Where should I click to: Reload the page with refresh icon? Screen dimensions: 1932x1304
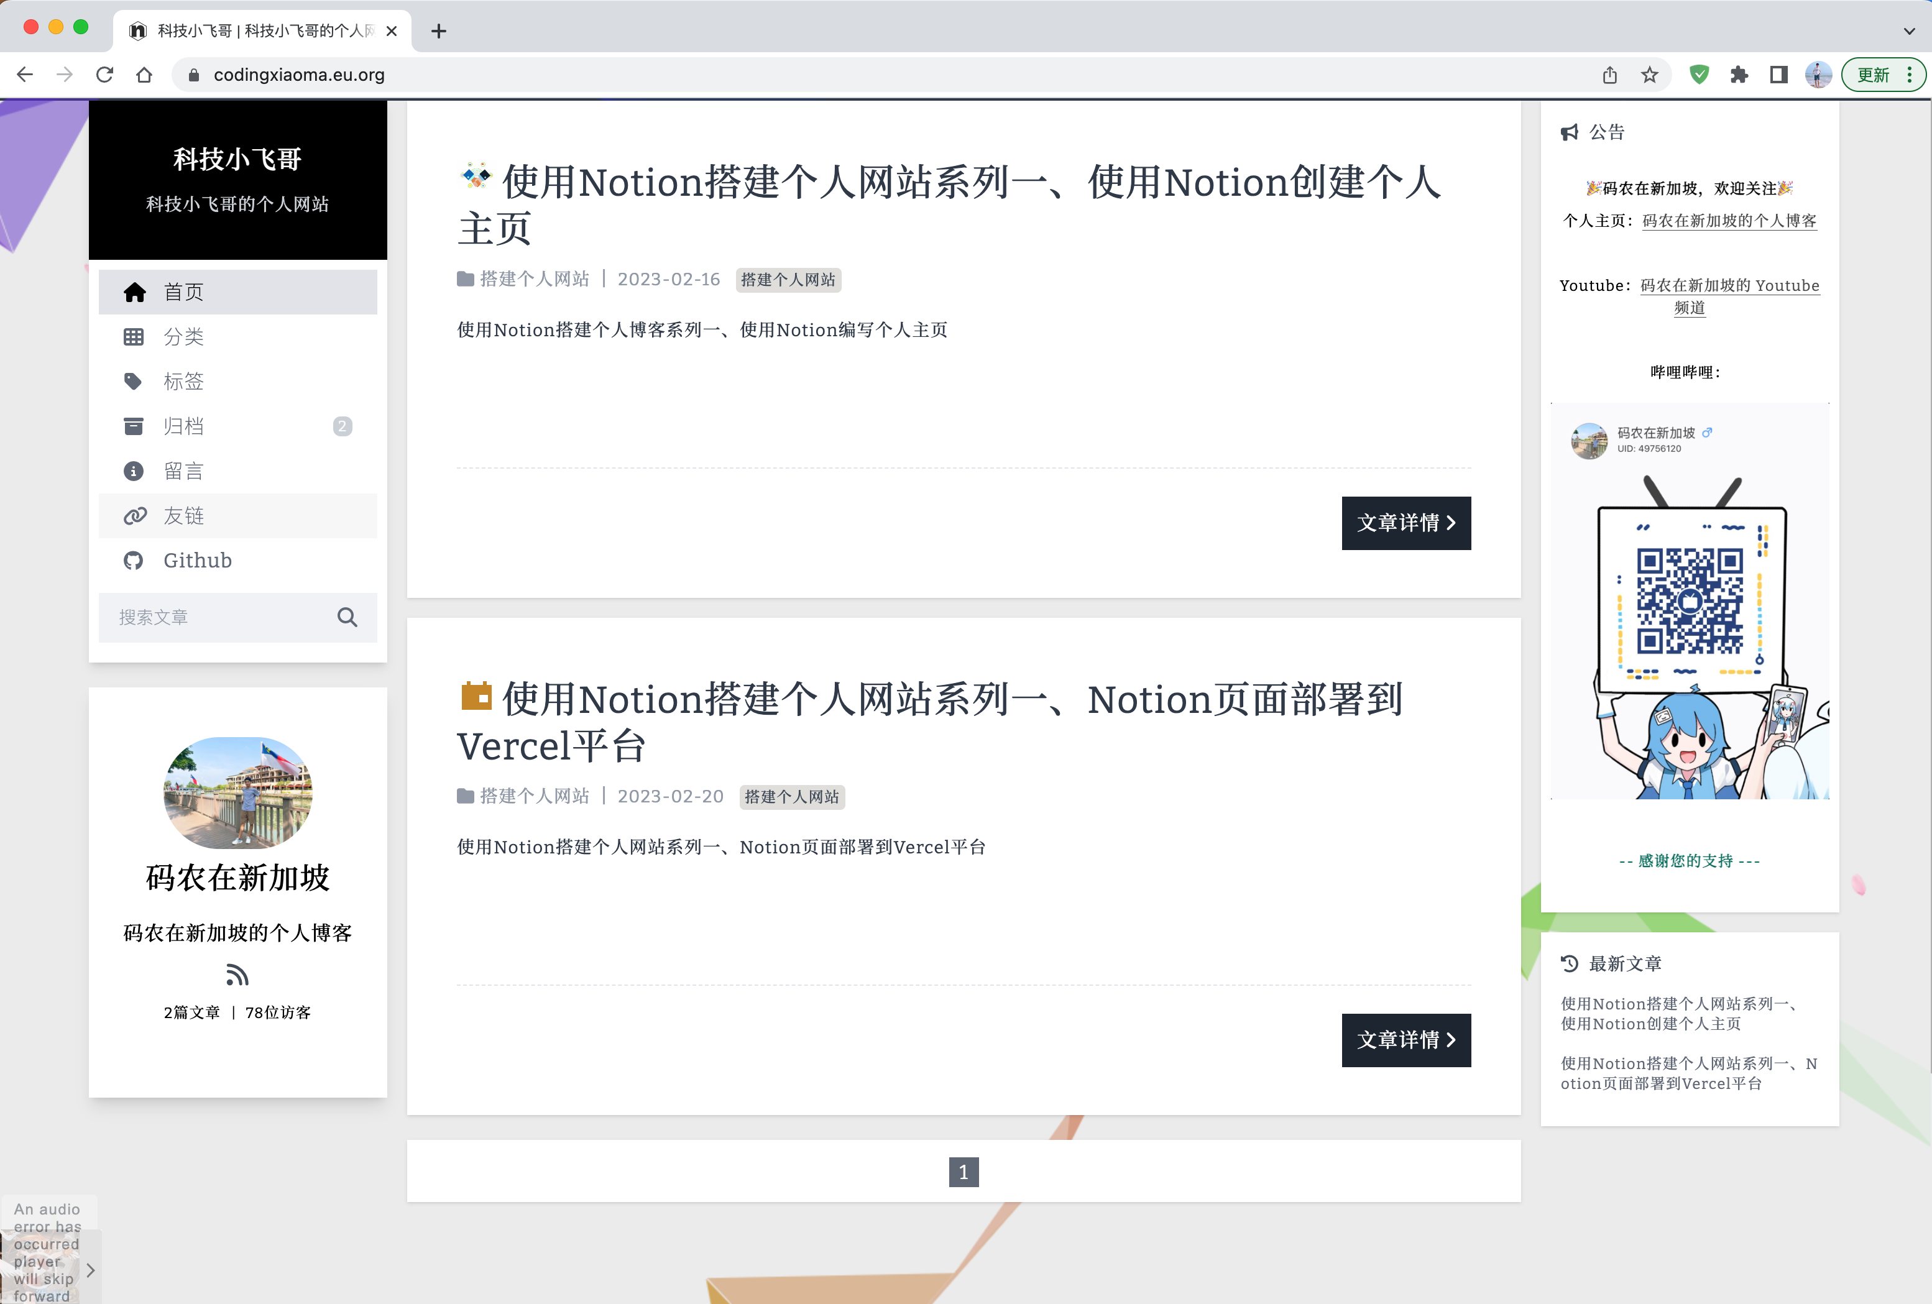105,75
